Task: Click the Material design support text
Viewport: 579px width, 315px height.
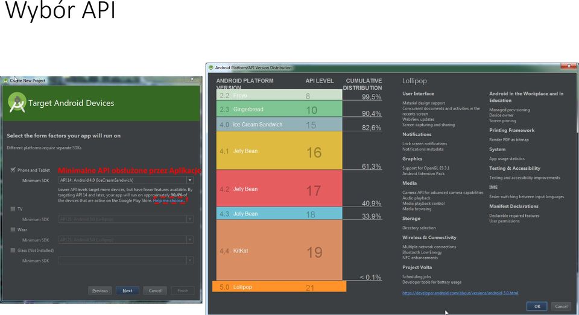Action: (x=423, y=103)
